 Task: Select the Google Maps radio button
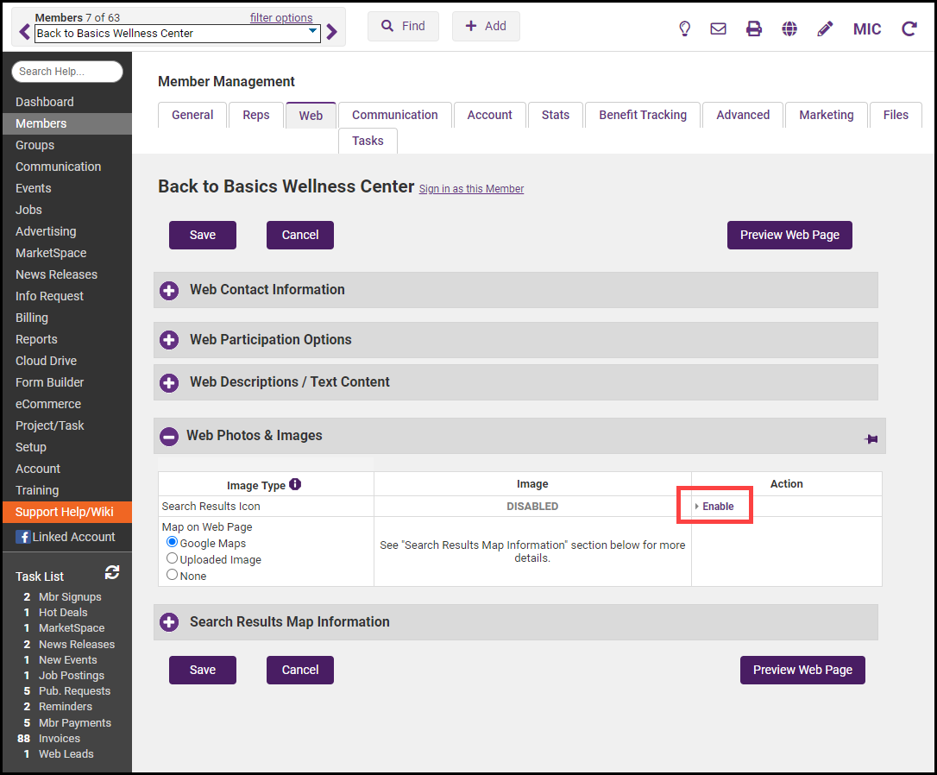(x=173, y=543)
